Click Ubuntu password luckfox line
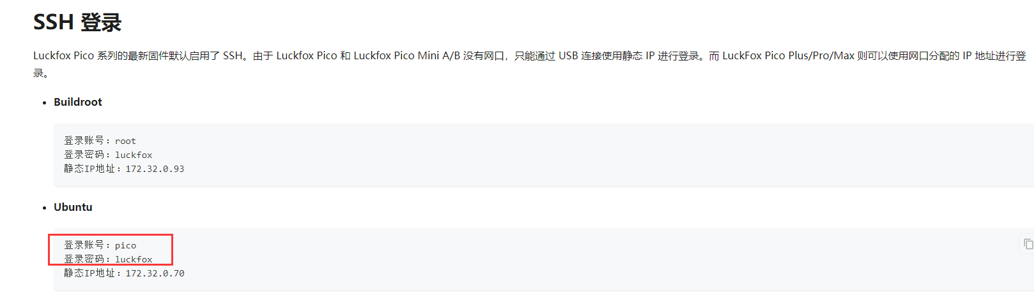The height and width of the screenshot is (293, 1034). click(x=108, y=259)
